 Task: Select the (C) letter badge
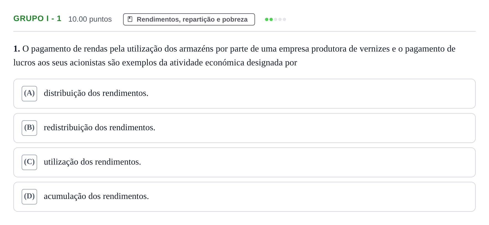[x=29, y=162]
